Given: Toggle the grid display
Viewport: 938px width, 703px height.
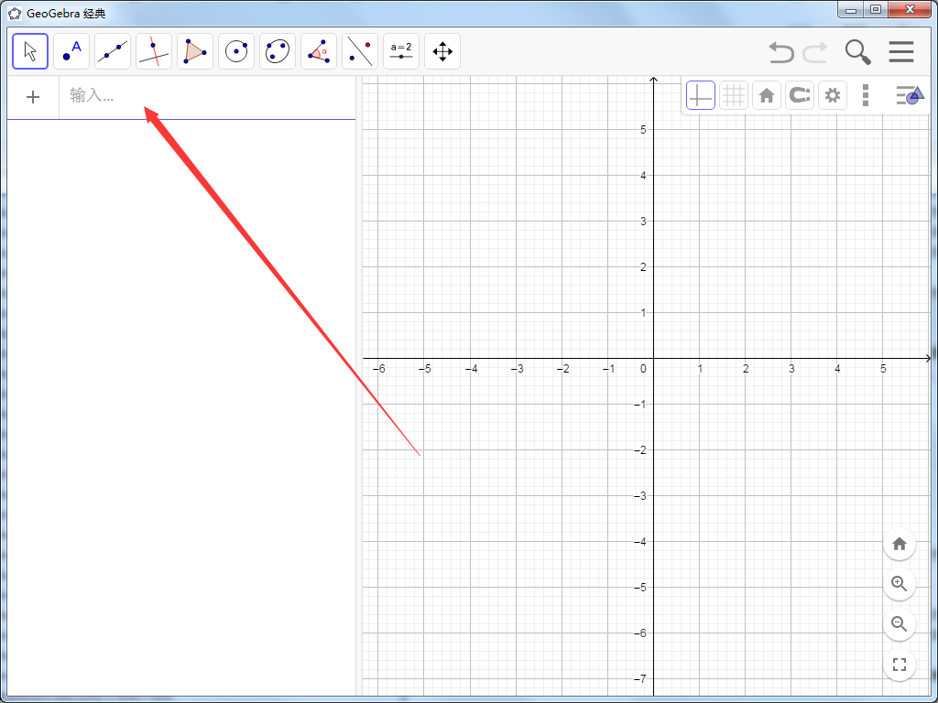Looking at the screenshot, I should [x=733, y=94].
